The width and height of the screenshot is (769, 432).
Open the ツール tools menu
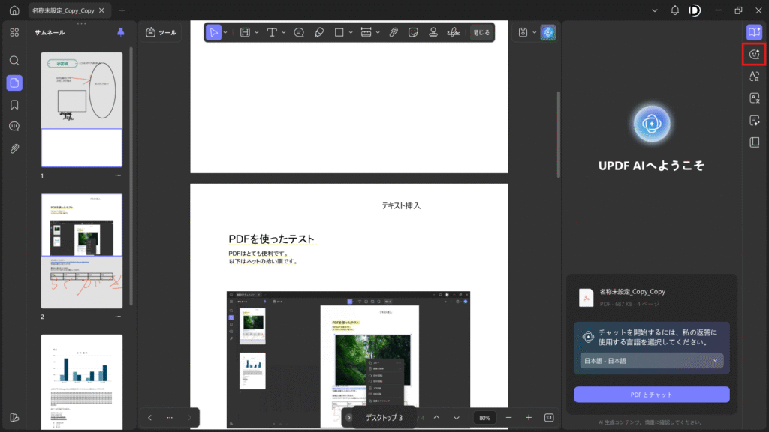tap(161, 32)
